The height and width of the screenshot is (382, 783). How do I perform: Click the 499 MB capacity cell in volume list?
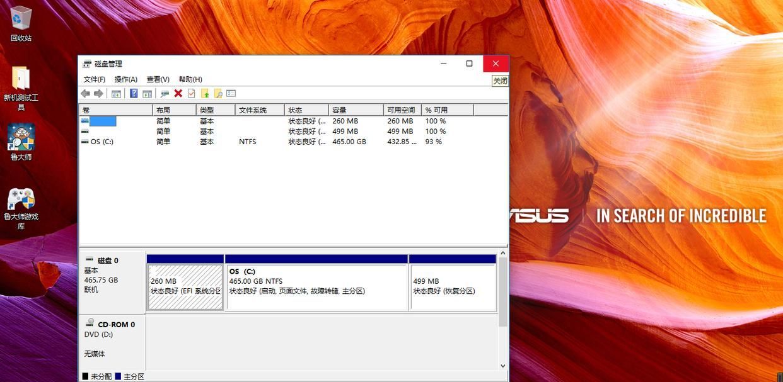click(x=345, y=132)
